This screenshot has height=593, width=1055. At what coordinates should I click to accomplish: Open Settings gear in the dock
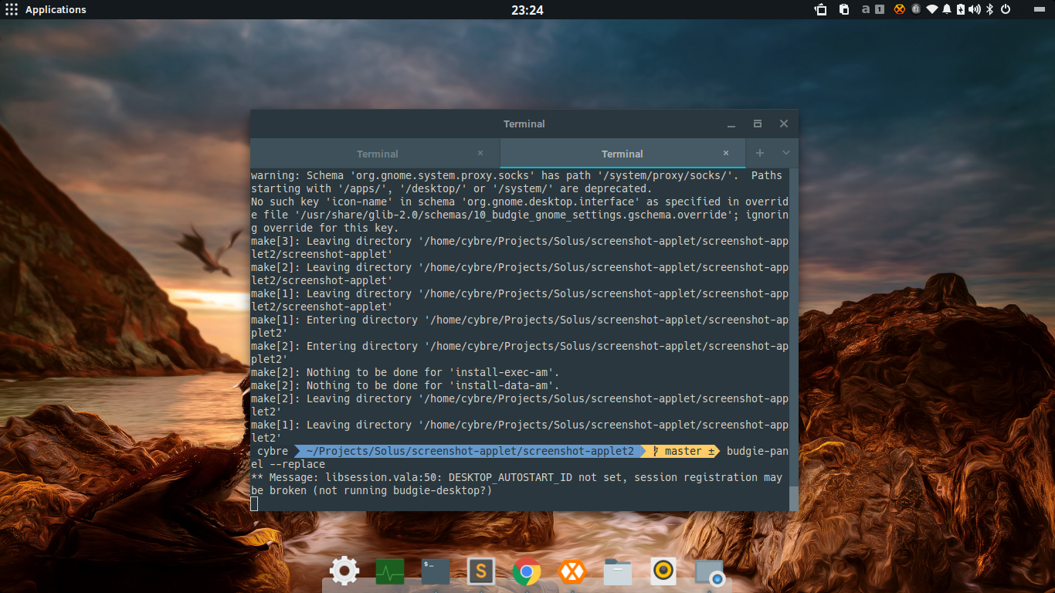pyautogui.click(x=344, y=571)
